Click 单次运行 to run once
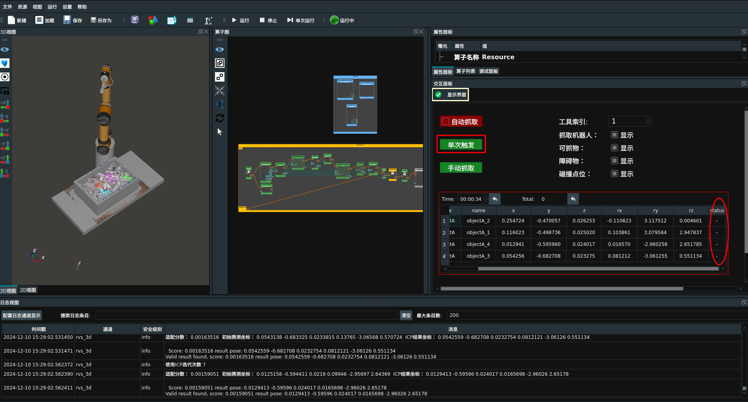 click(300, 20)
